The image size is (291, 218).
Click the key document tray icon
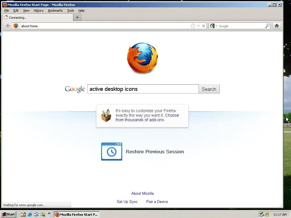pos(267,214)
